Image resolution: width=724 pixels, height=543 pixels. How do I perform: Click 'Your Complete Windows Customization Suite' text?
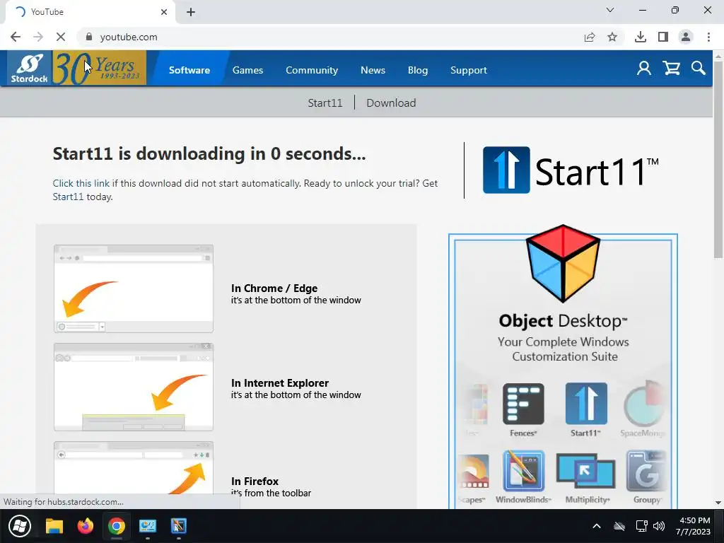coord(564,349)
